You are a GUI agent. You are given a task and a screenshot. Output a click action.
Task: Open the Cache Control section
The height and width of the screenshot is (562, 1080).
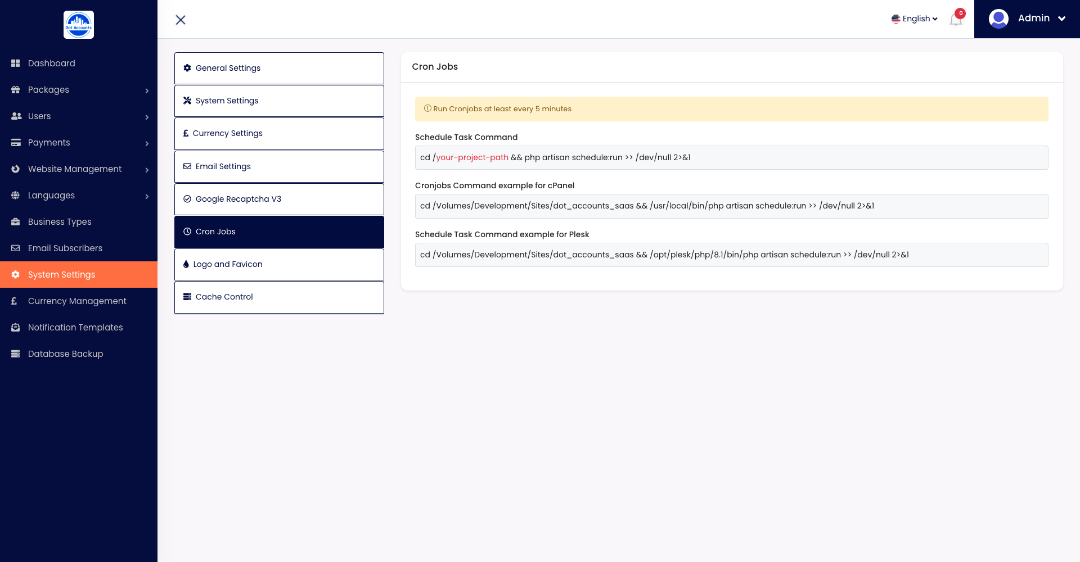pos(279,297)
